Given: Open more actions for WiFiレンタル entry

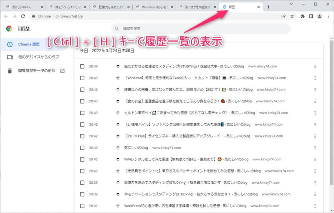Looking at the screenshot, I should coord(315,159).
